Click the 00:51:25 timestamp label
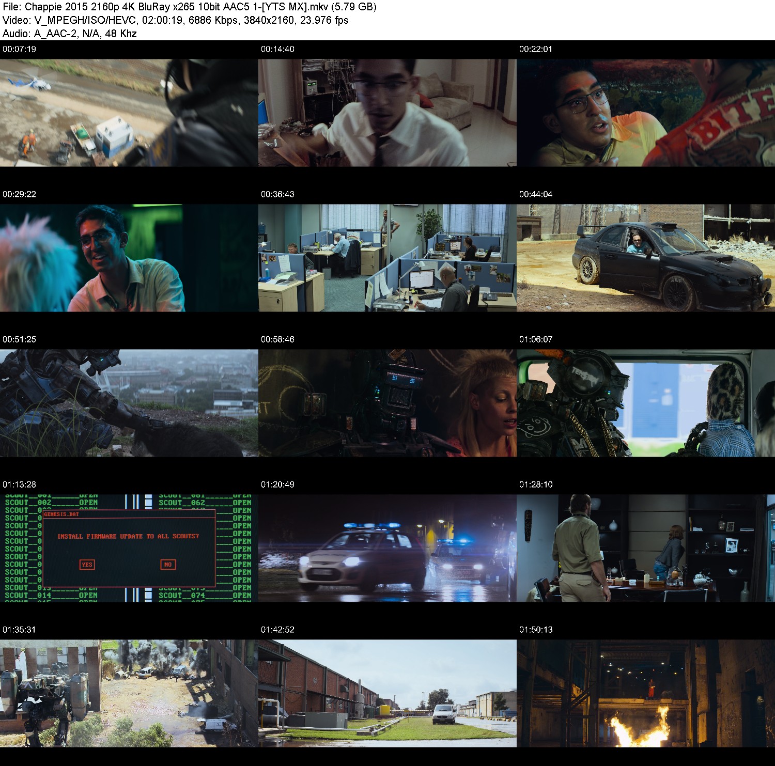This screenshot has height=766, width=775. pyautogui.click(x=19, y=339)
